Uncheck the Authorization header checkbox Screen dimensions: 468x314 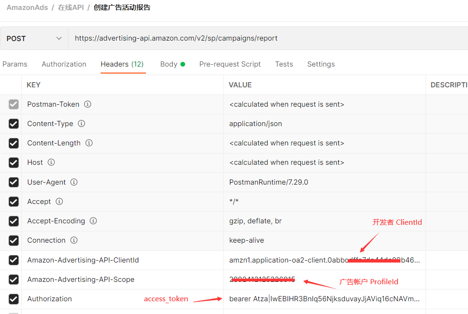[14, 299]
